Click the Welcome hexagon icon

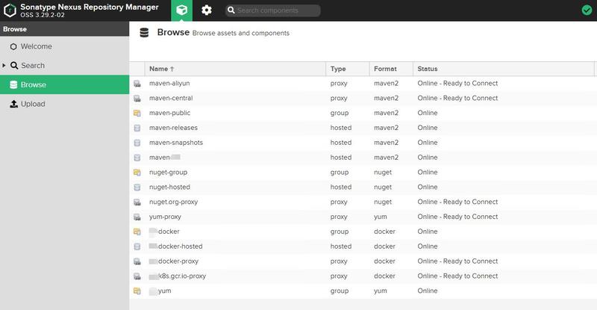(13, 46)
